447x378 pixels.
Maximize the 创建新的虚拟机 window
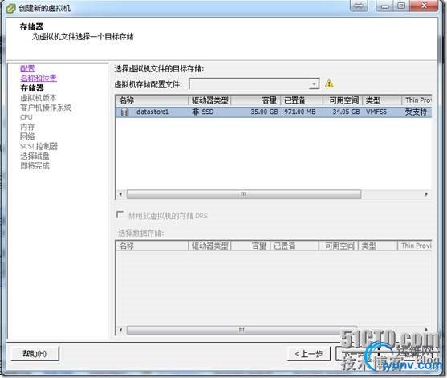pos(401,6)
